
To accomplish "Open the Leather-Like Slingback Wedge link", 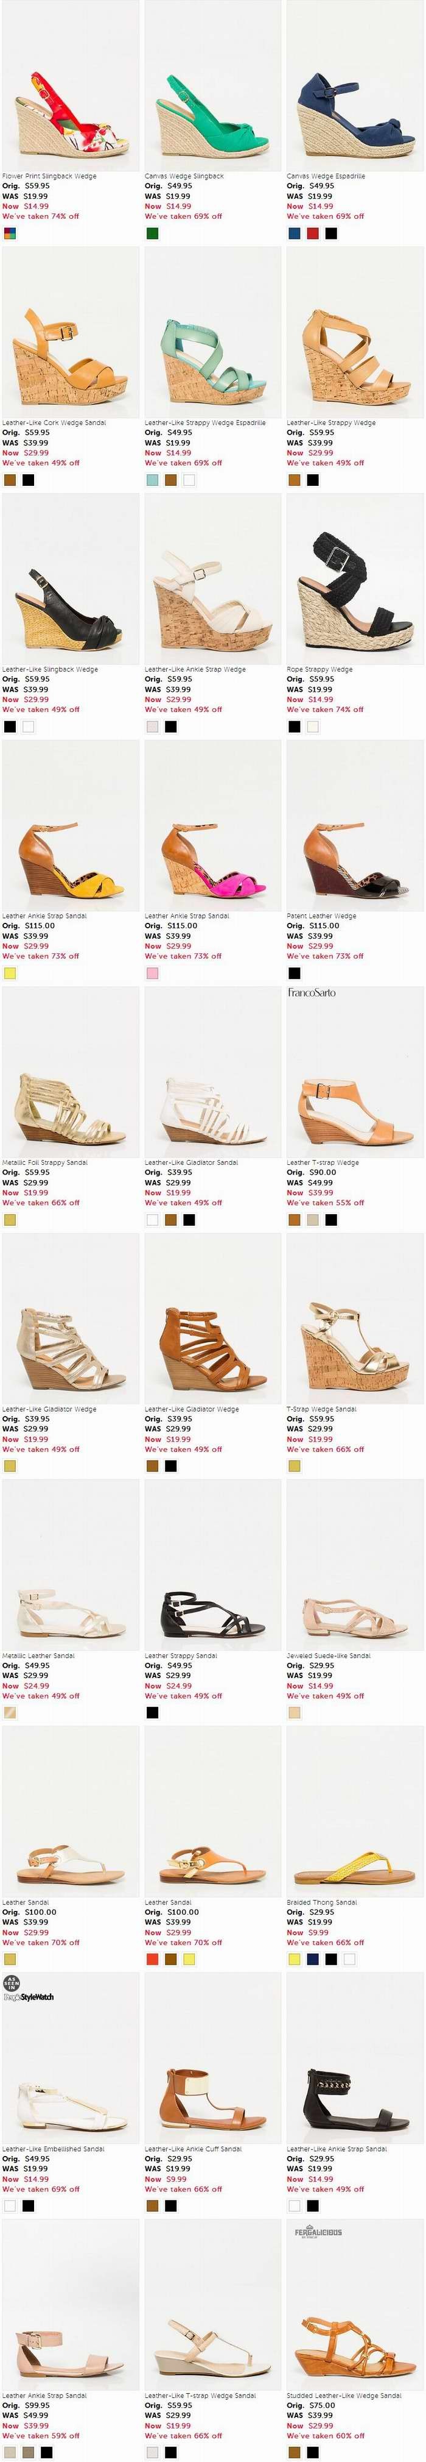I will (x=50, y=669).
